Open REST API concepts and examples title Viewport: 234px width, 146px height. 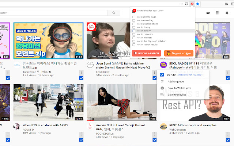(193, 125)
